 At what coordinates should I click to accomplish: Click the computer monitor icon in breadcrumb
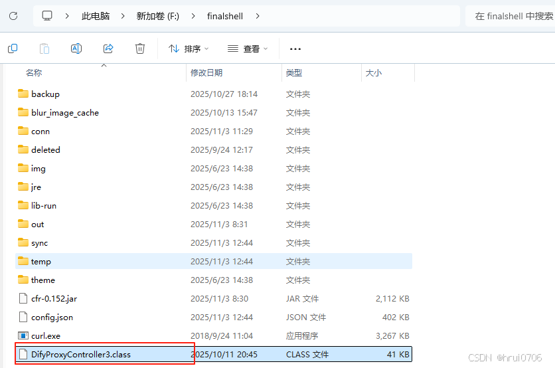[47, 15]
